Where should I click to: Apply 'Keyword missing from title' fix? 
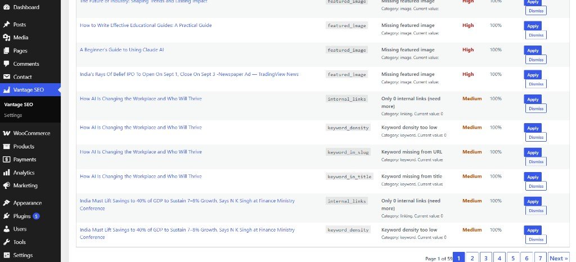(x=533, y=177)
